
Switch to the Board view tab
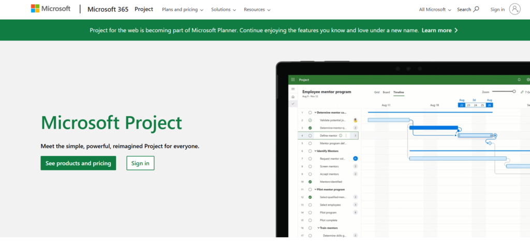click(x=386, y=92)
